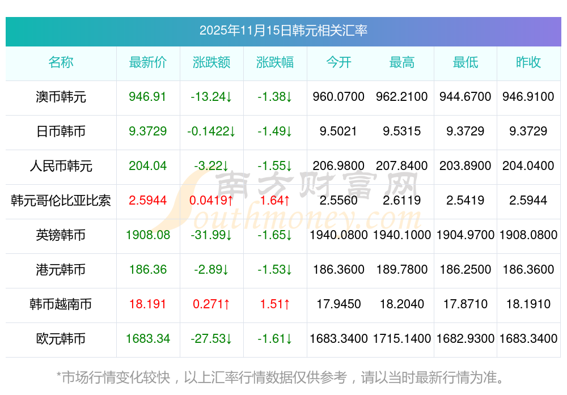567x395 pixels.
Task: Select percent change -1.49↓
Action: point(275,131)
